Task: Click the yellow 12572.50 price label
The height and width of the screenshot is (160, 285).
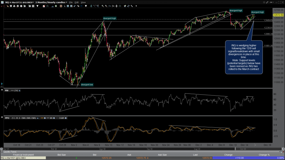Action: (278, 15)
